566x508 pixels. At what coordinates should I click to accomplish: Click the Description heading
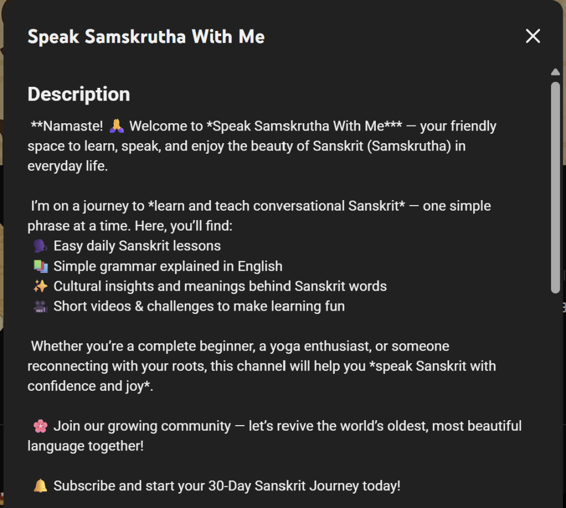click(x=78, y=94)
